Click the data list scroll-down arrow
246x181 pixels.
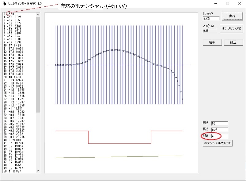click(x=38, y=171)
